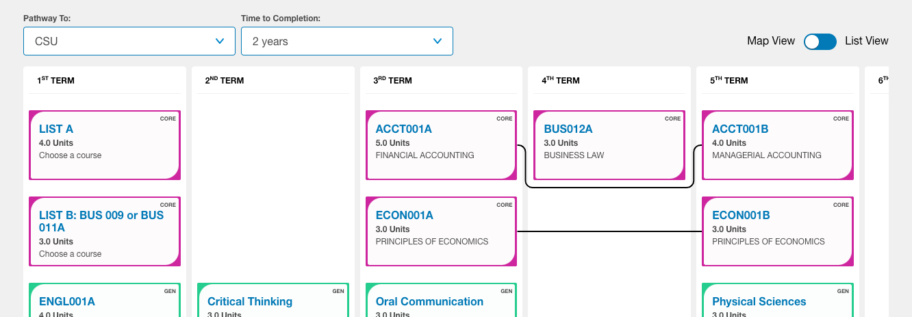The width and height of the screenshot is (912, 317).
Task: Open the ACCT001B Managerial Accounting course
Action: 777,145
